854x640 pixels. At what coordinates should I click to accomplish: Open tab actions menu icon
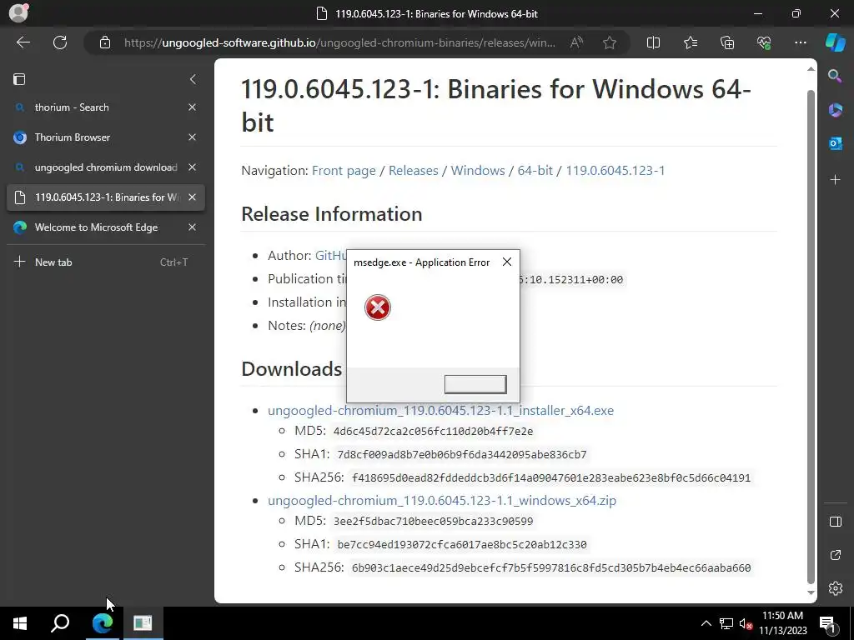pyautogui.click(x=19, y=79)
